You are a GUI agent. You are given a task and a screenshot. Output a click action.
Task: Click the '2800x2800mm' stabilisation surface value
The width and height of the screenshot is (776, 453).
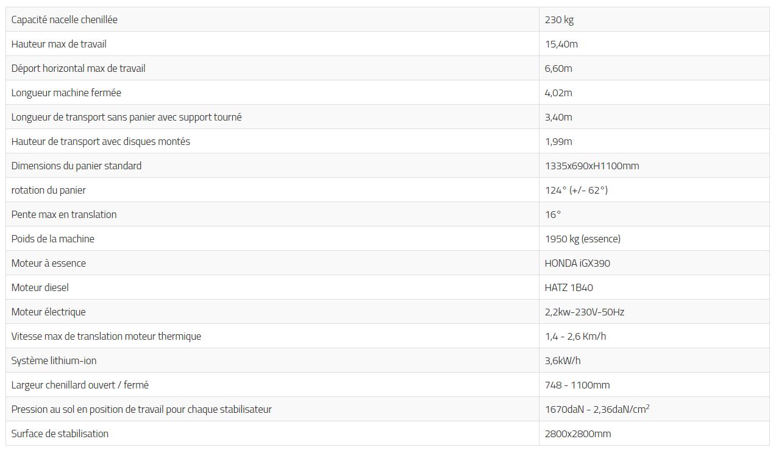[577, 434]
